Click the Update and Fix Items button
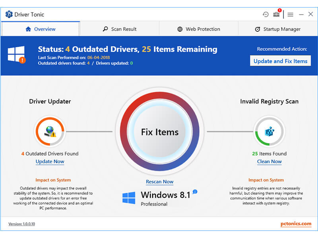 tap(280, 61)
